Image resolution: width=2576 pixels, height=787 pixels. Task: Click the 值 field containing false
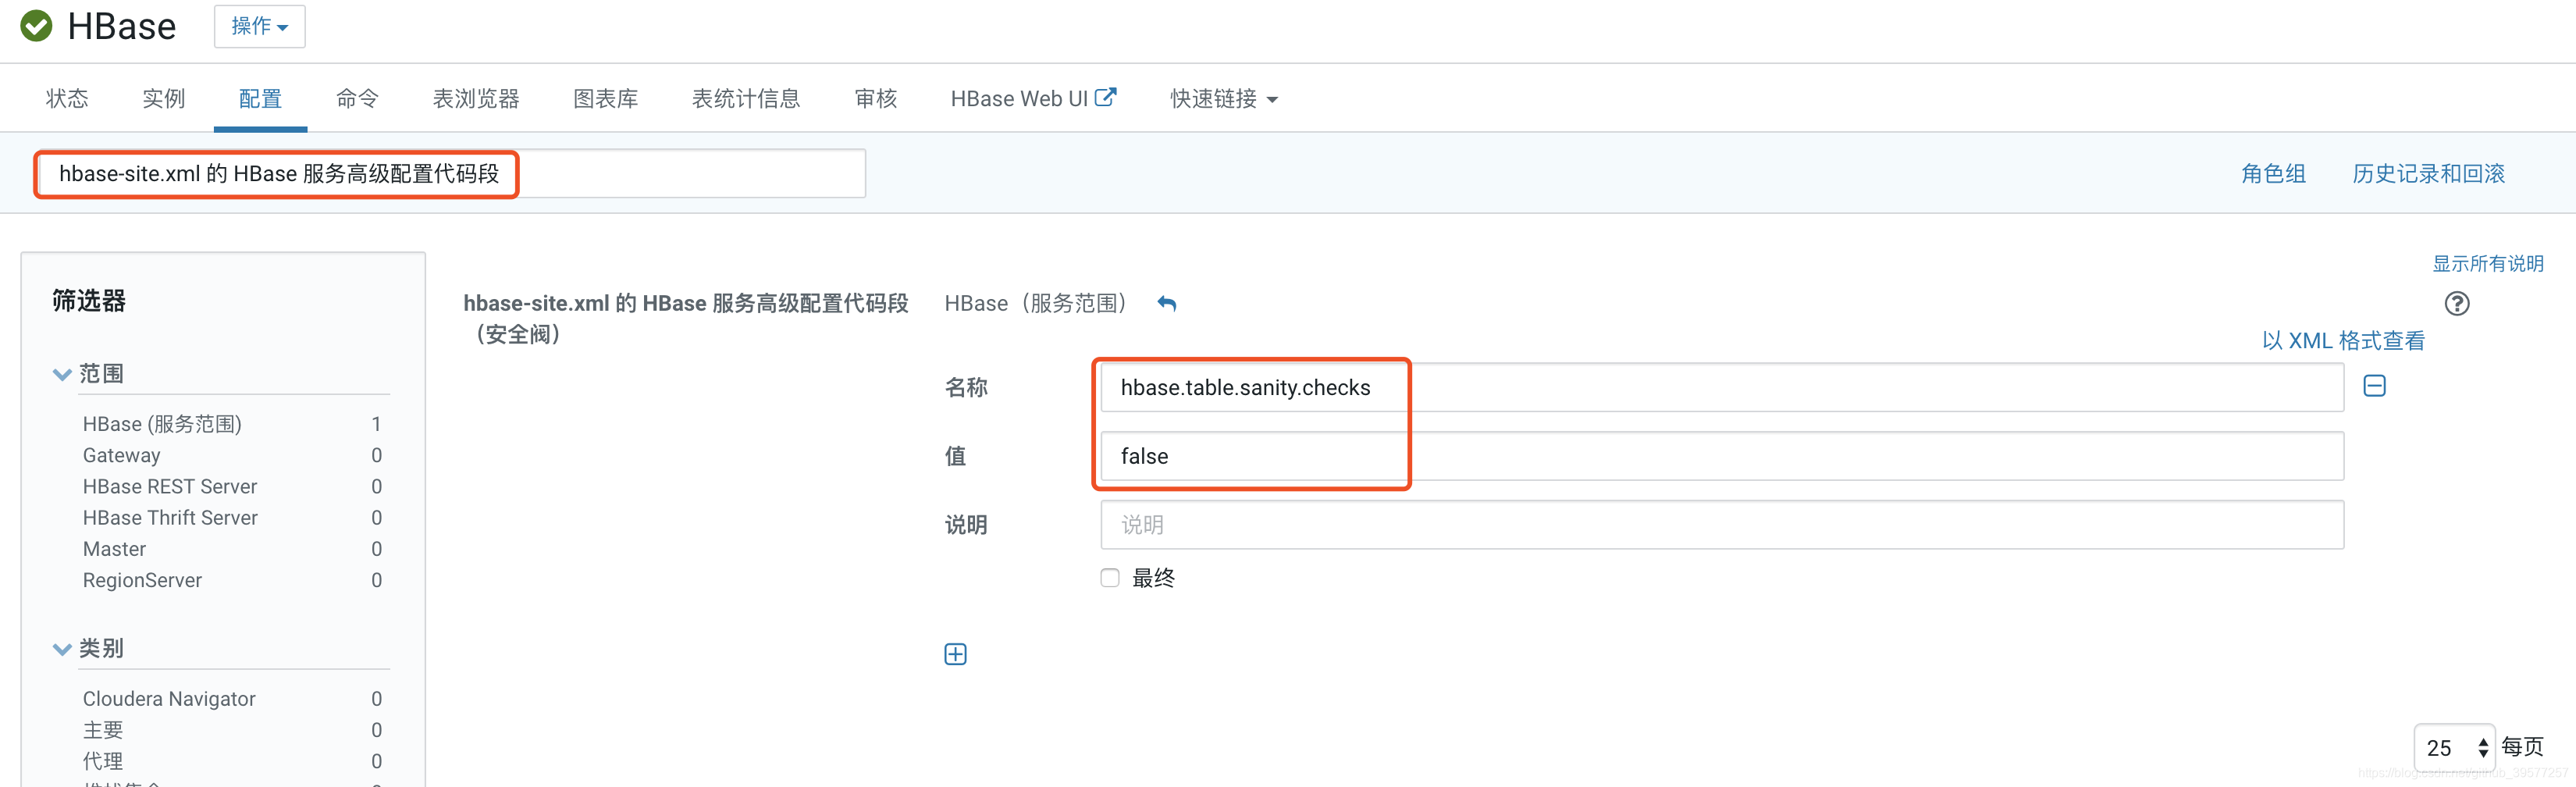(x=1721, y=456)
